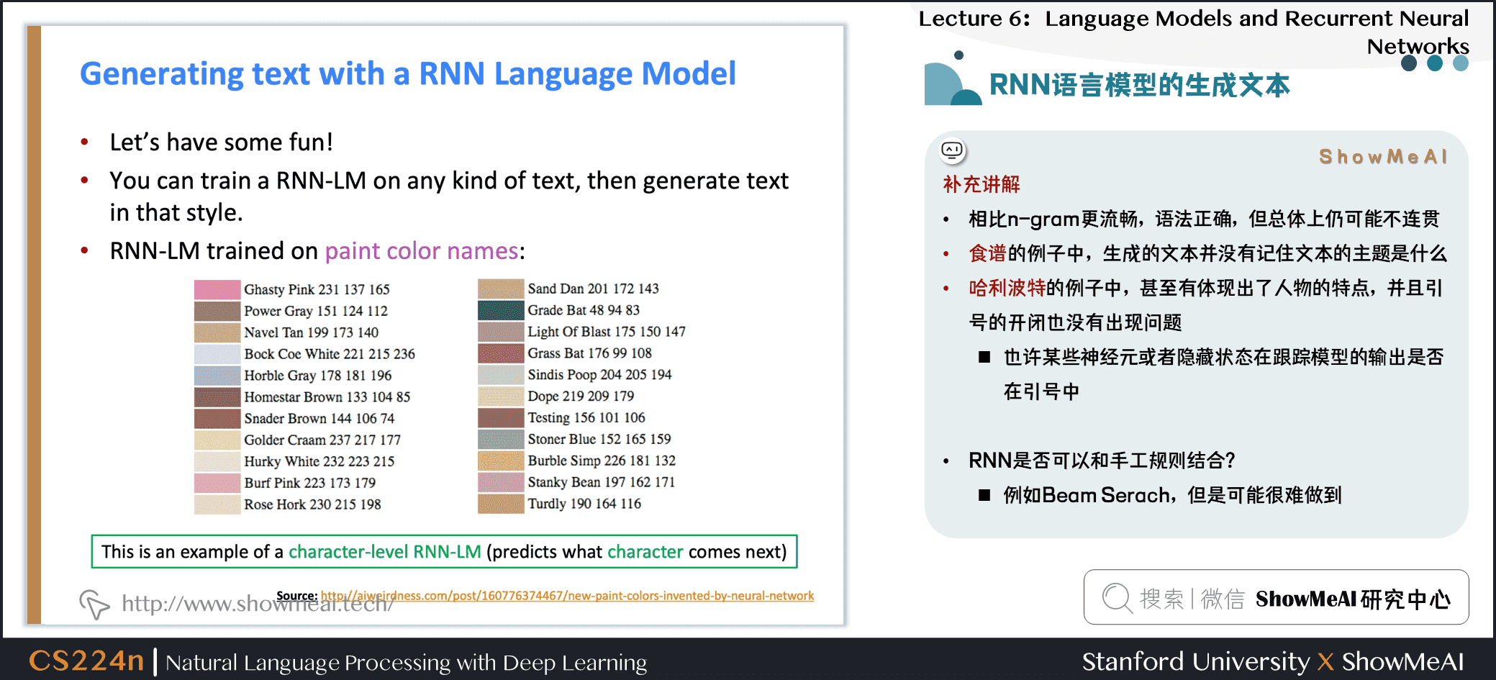Click the 'paint color names' pink text
The height and width of the screenshot is (680, 1496).
[422, 251]
